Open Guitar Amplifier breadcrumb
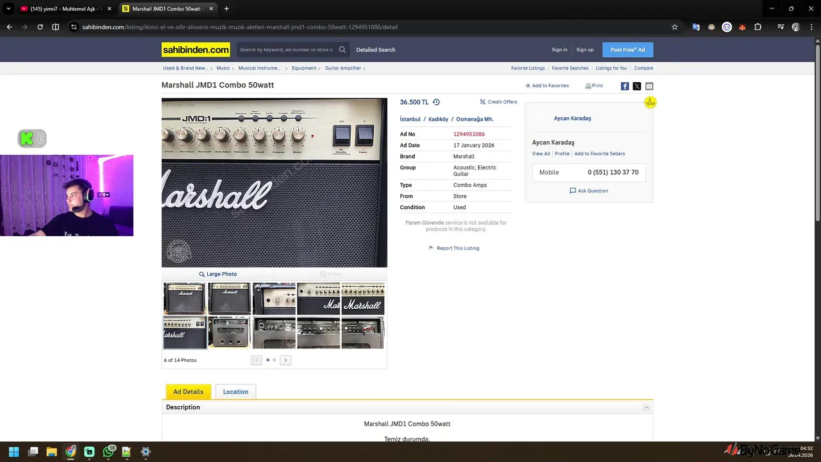Screen dimensions: 821x462 [x=343, y=68]
